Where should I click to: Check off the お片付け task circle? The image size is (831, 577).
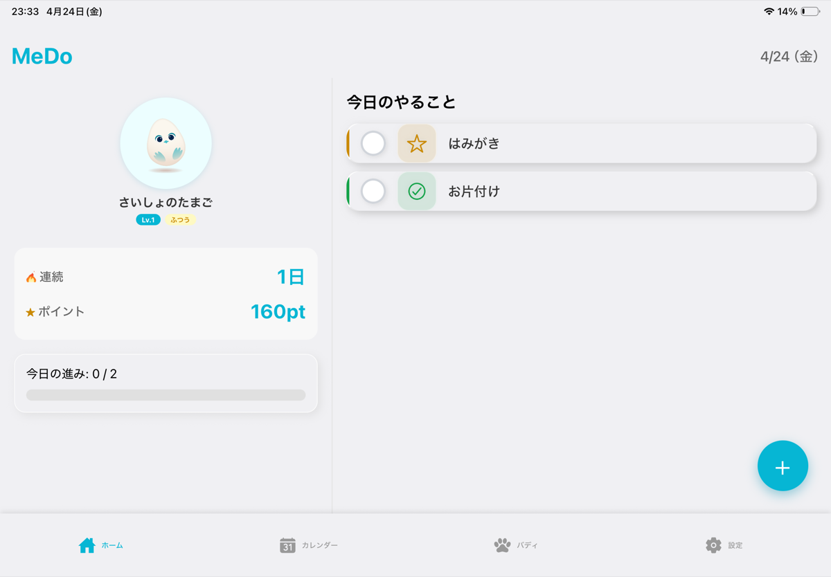click(374, 192)
